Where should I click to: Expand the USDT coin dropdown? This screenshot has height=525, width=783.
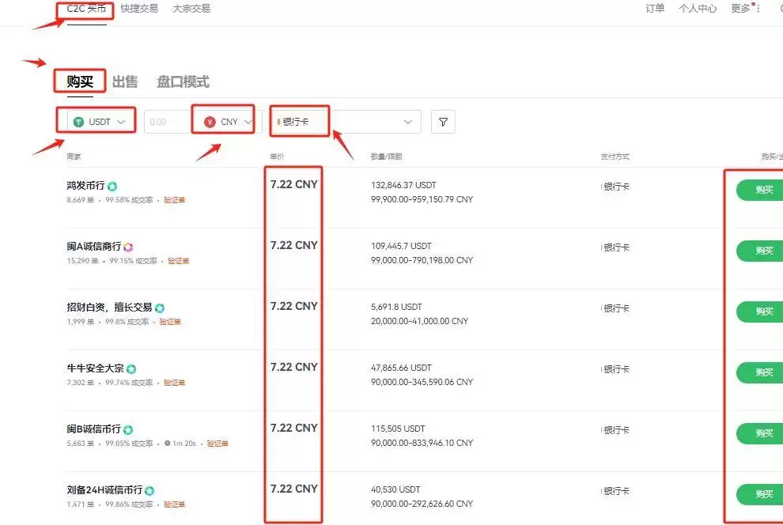[x=121, y=122]
